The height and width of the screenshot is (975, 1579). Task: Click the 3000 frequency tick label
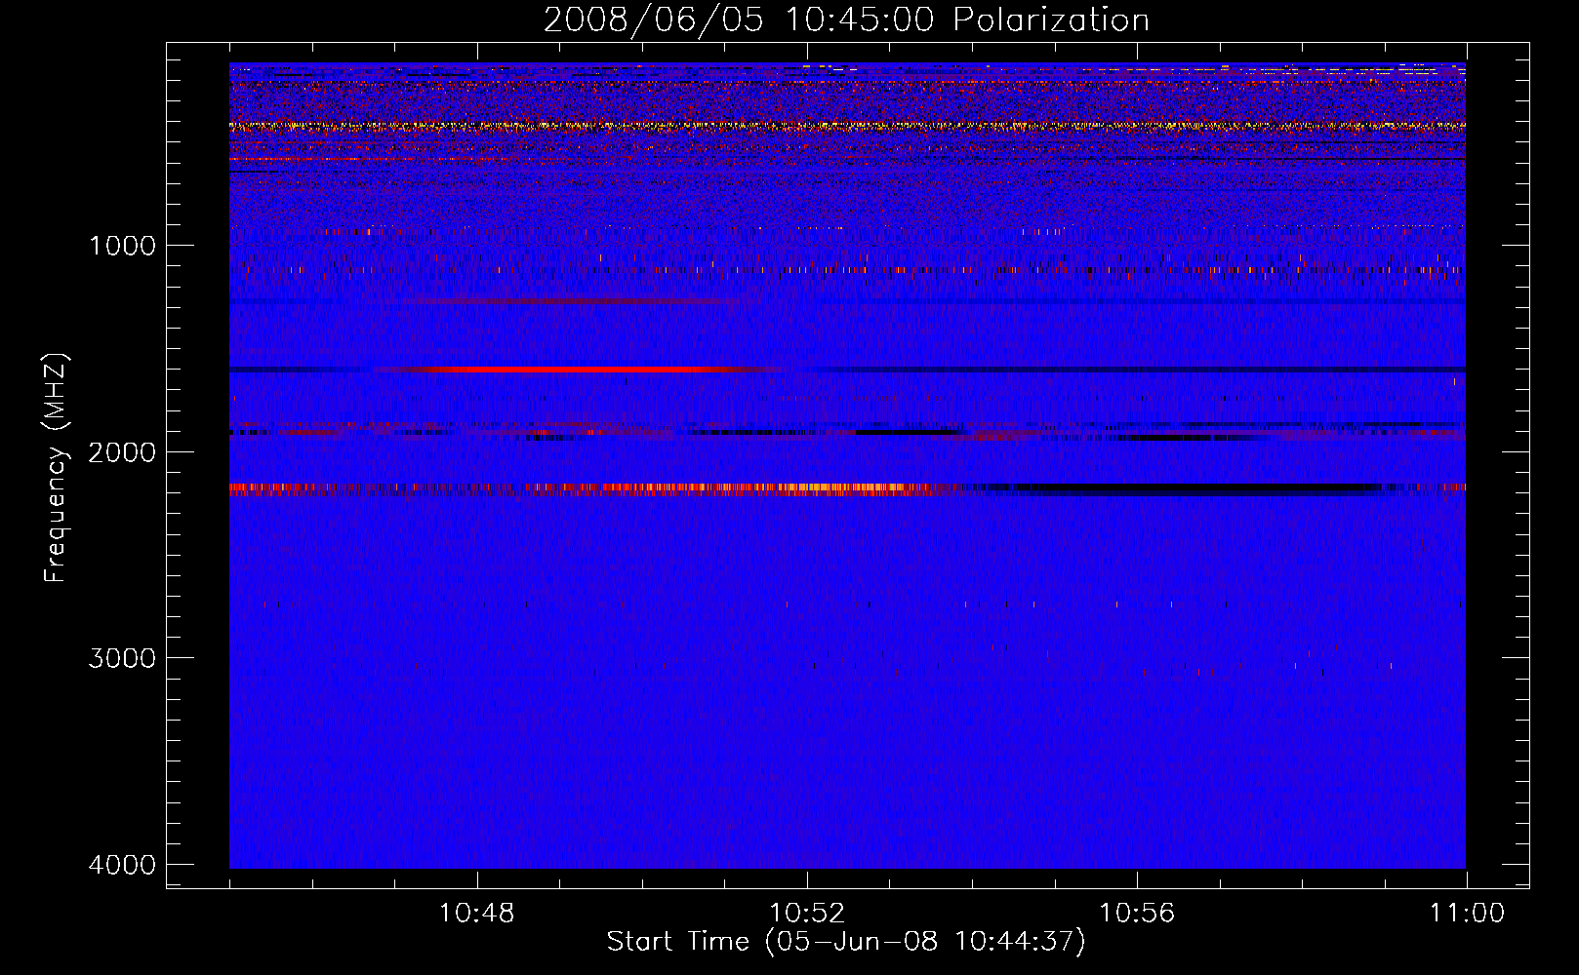tap(122, 658)
